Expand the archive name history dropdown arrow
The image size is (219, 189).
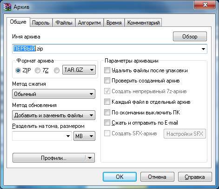tap(203, 49)
